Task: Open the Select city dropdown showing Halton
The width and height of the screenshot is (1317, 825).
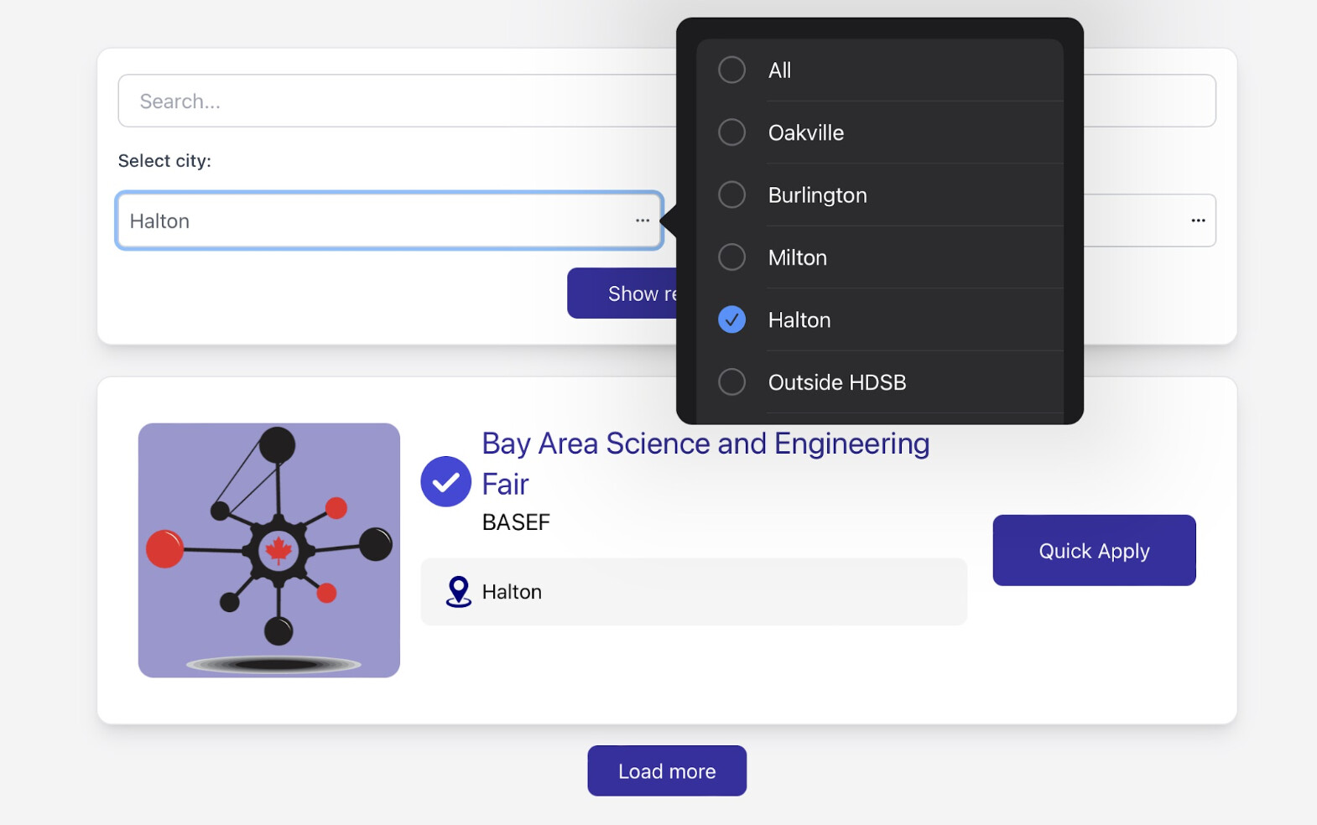Action: pyautogui.click(x=377, y=221)
